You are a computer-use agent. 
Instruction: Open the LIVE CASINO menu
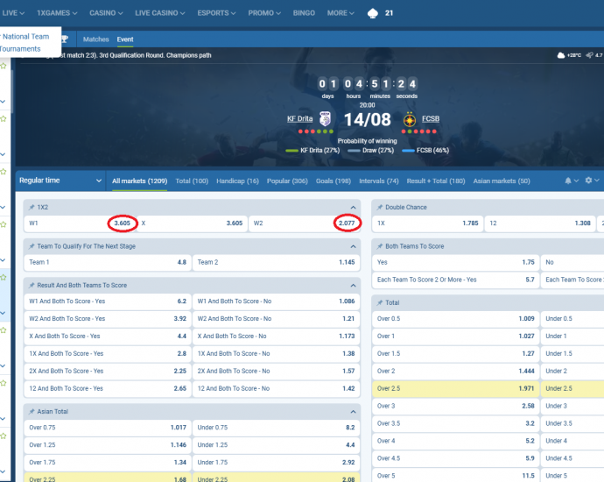coord(160,13)
